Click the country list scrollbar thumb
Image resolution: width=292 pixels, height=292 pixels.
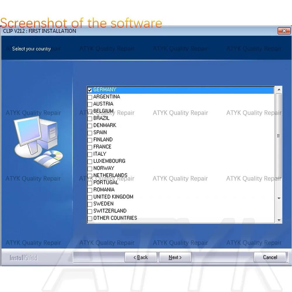click(x=279, y=136)
